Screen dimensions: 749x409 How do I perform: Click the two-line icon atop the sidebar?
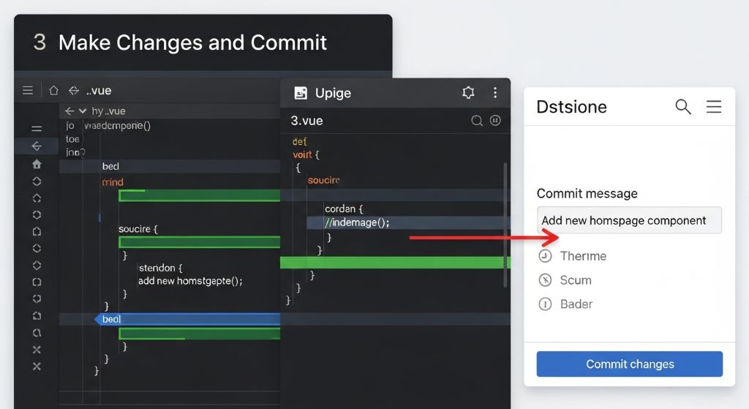pos(37,129)
